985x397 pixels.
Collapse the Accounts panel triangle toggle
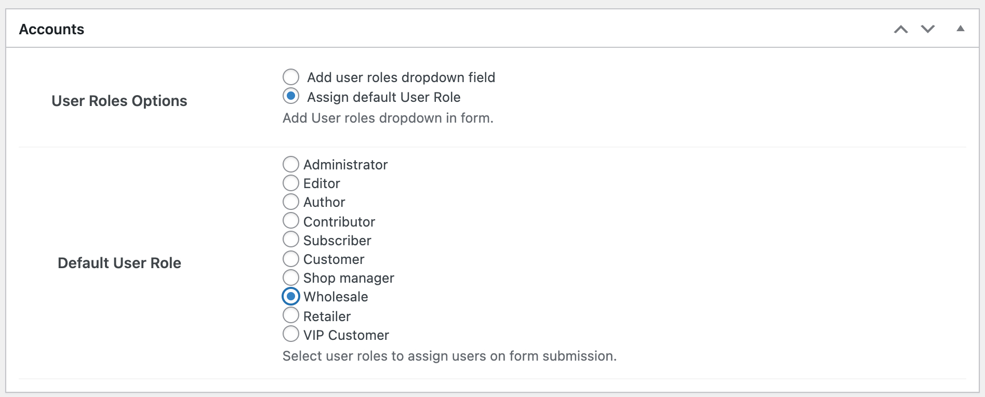click(961, 29)
